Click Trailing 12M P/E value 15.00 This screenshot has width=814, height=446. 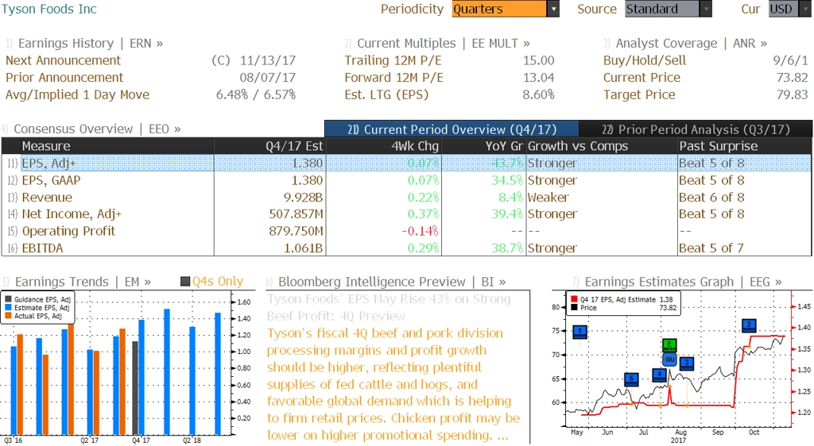(x=538, y=60)
